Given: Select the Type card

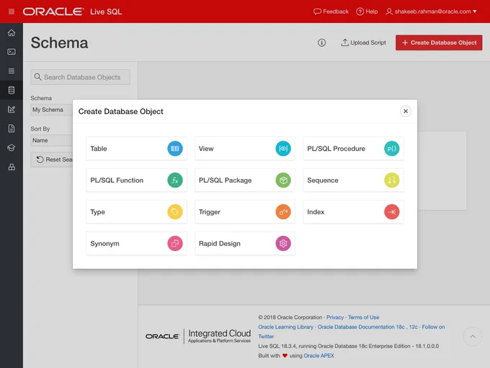Looking at the screenshot, I should [x=137, y=212].
